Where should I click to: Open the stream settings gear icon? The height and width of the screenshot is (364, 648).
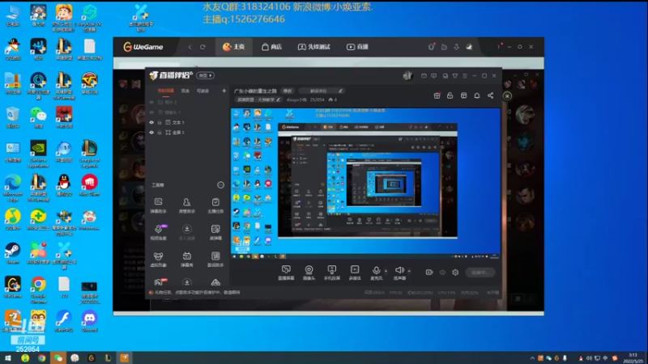click(x=455, y=273)
